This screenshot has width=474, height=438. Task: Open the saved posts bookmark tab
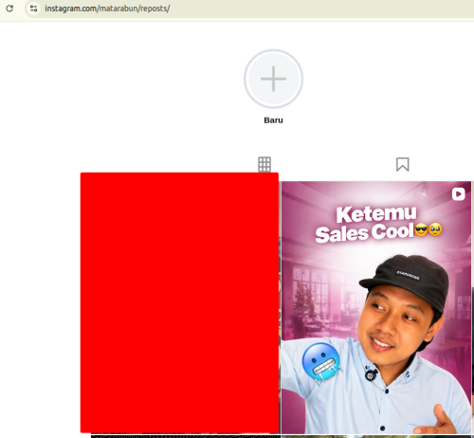click(403, 164)
